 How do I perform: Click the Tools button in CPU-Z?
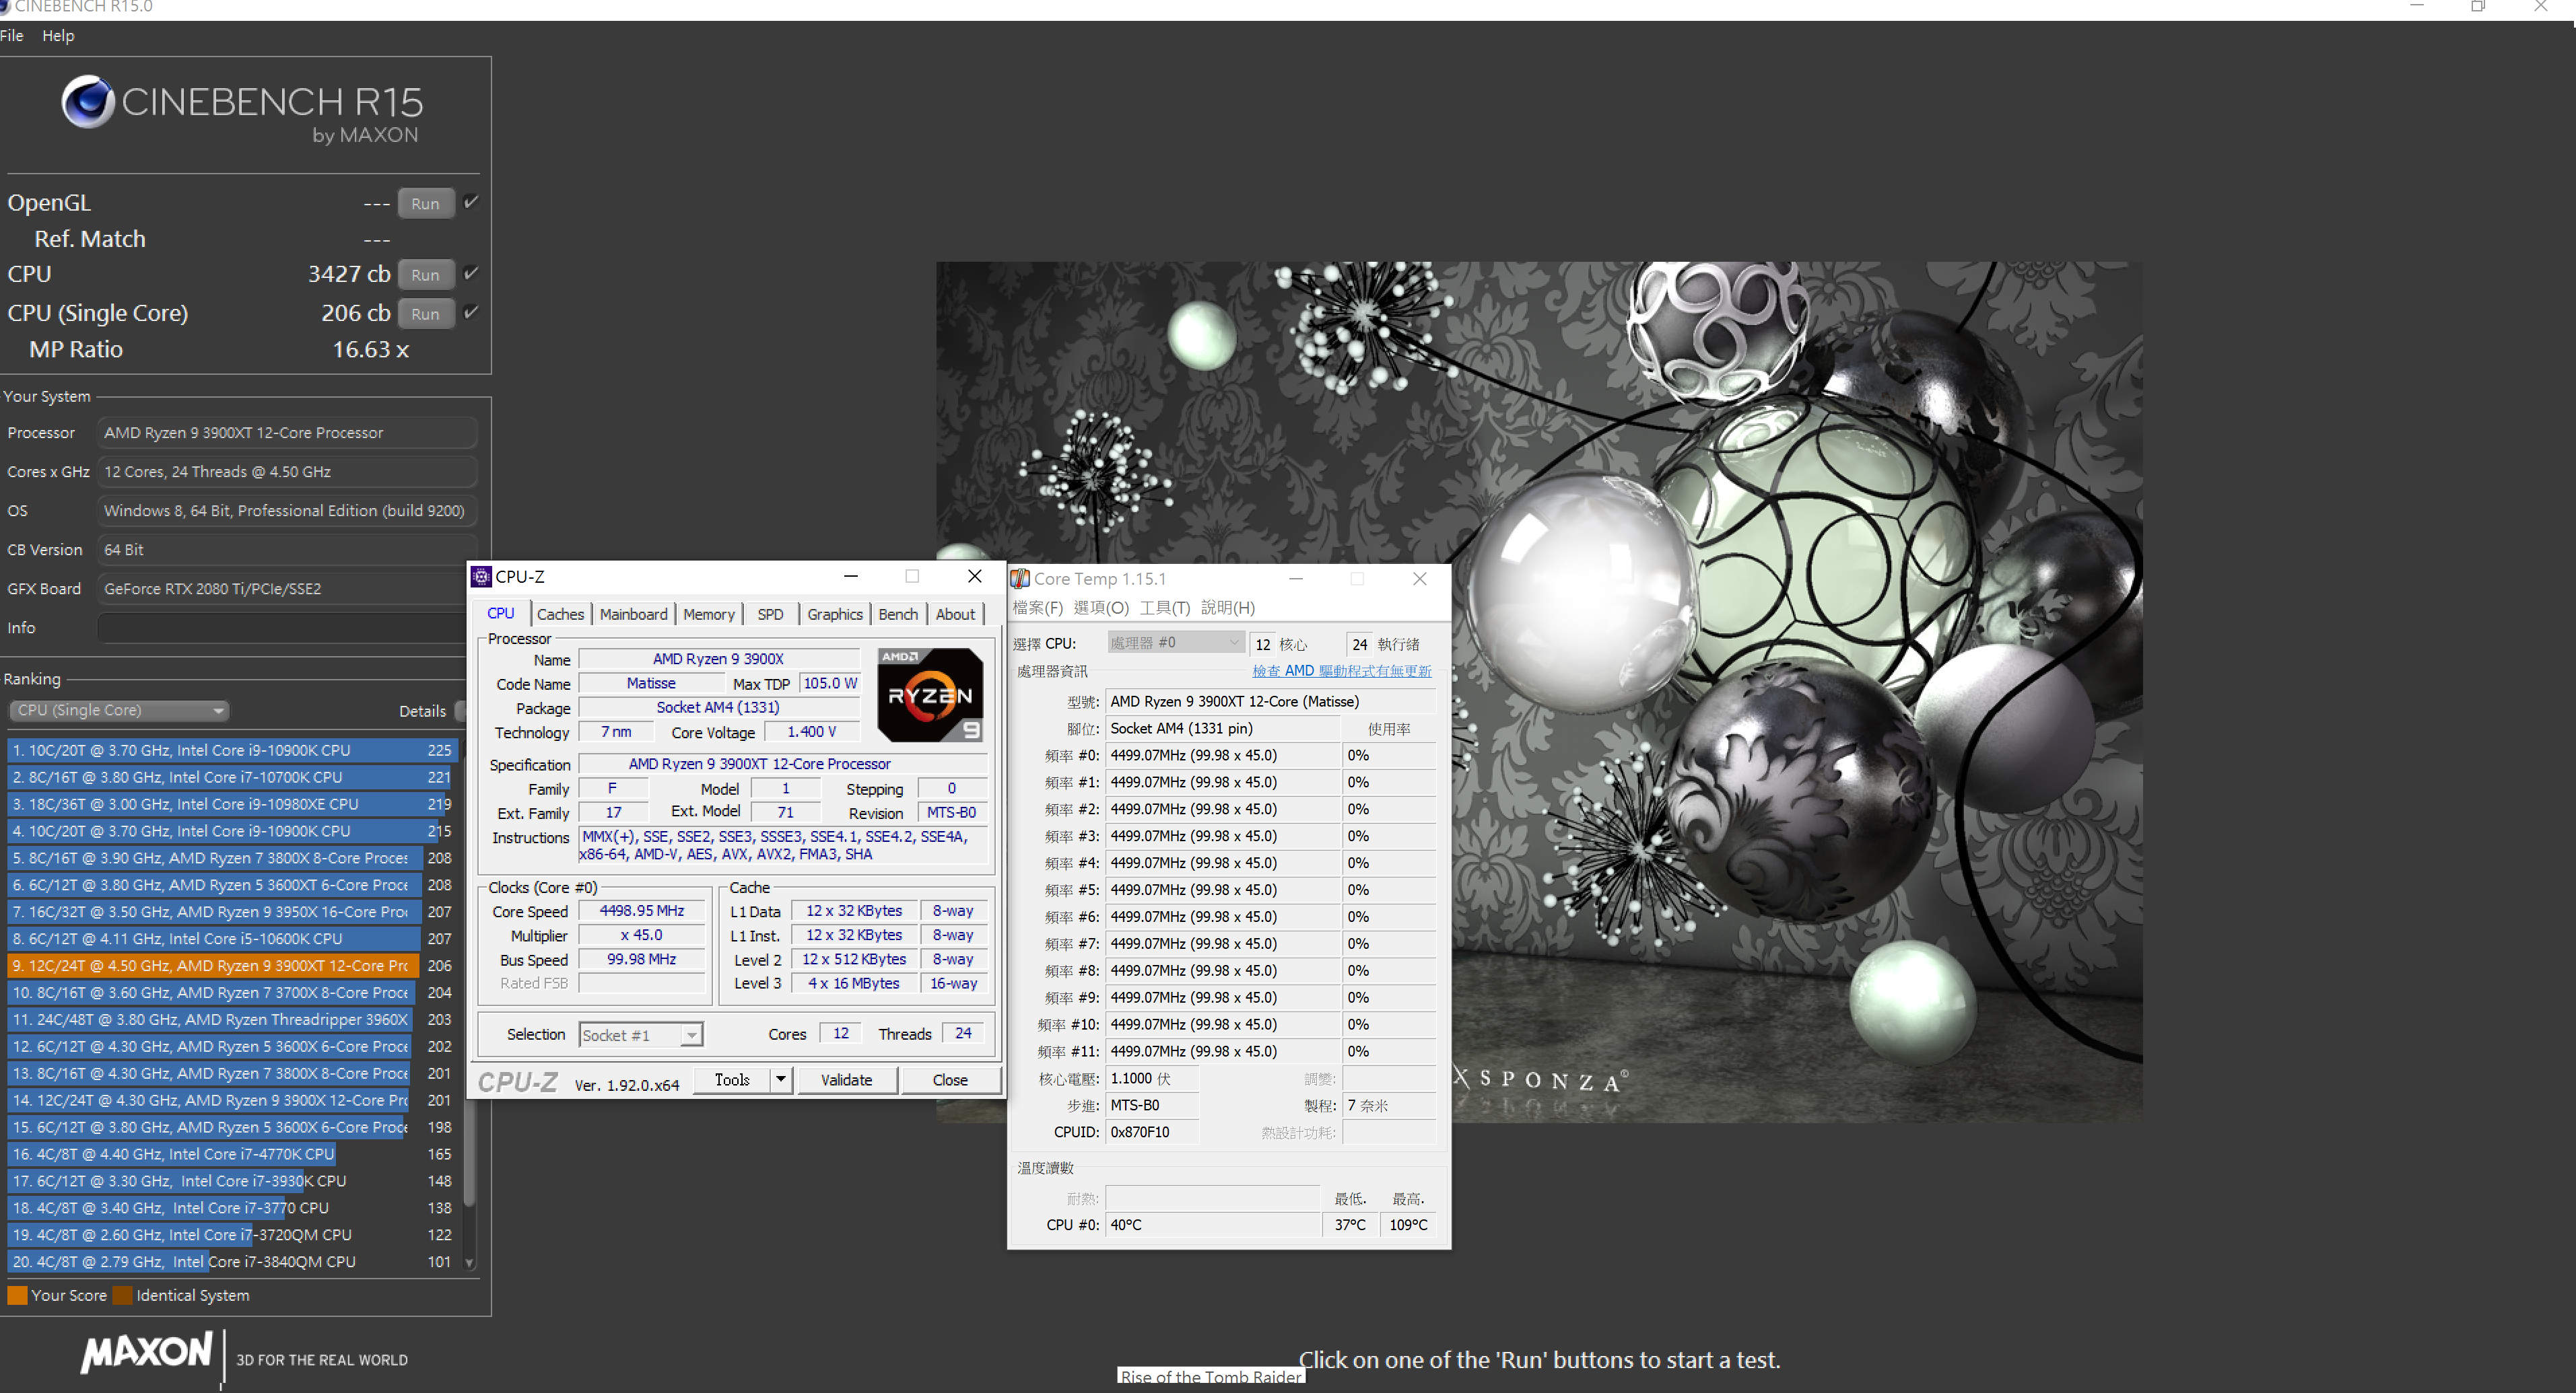coord(732,1079)
